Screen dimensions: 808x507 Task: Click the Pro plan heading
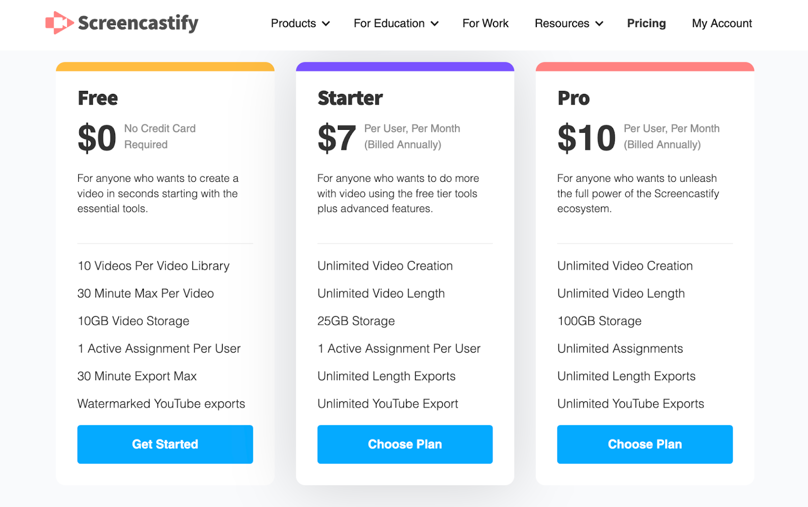[x=574, y=98]
